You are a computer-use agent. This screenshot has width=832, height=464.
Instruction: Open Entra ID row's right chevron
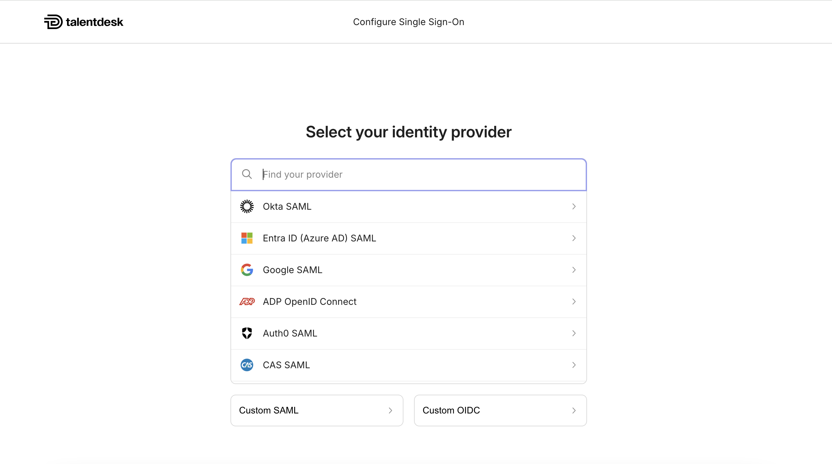[x=574, y=238]
